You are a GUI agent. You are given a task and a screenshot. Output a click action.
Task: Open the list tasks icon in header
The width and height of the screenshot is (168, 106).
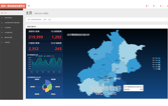point(154,6)
